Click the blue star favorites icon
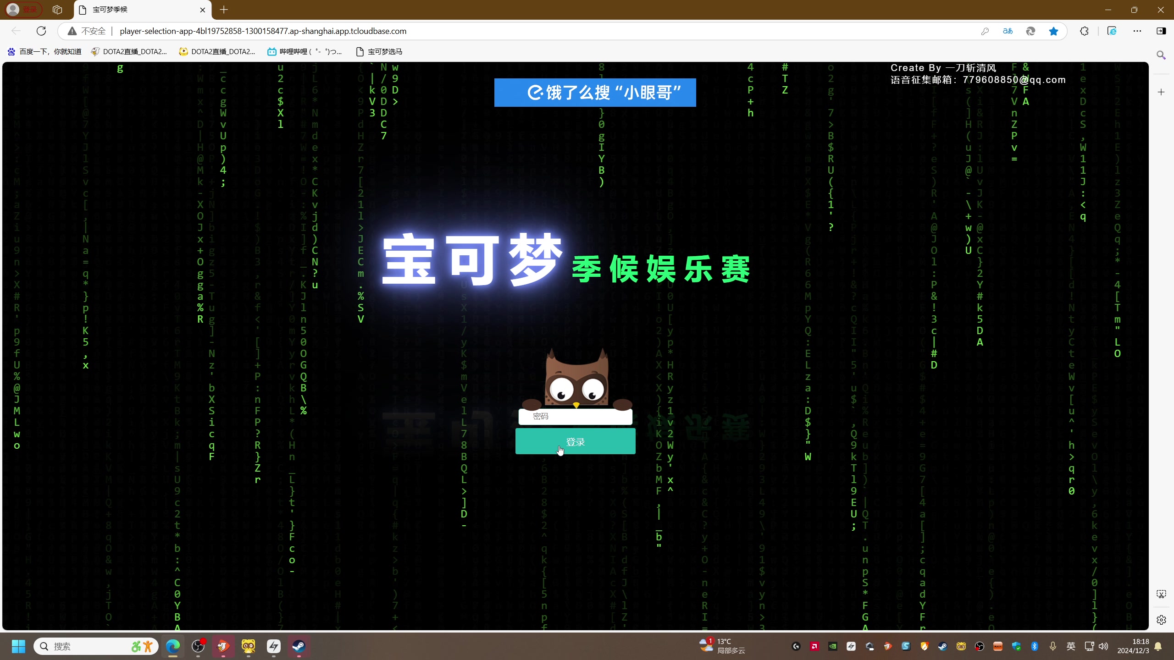The width and height of the screenshot is (1174, 660). click(x=1053, y=31)
